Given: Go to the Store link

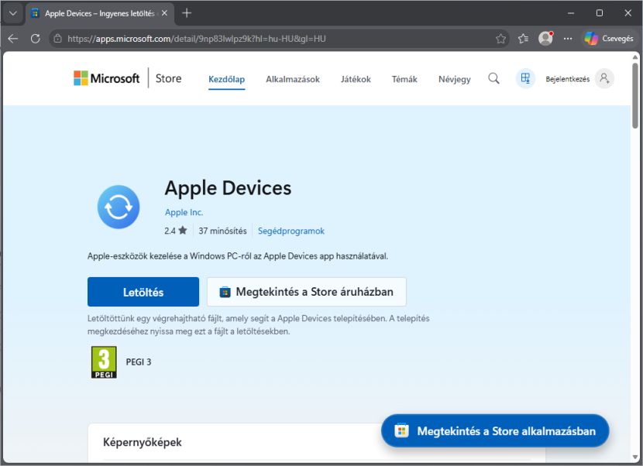Looking at the screenshot, I should (x=168, y=78).
